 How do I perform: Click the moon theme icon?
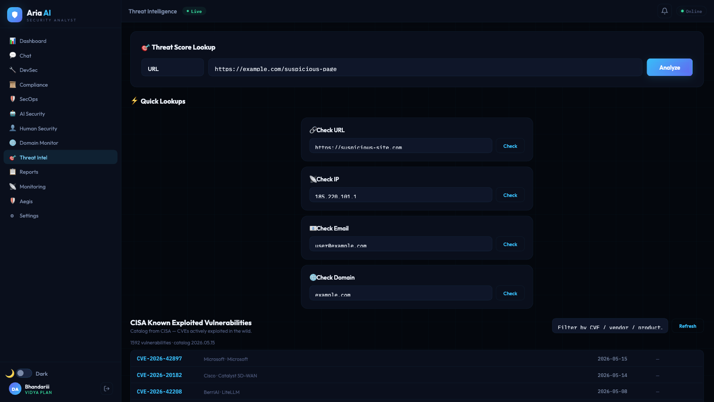[x=10, y=373]
